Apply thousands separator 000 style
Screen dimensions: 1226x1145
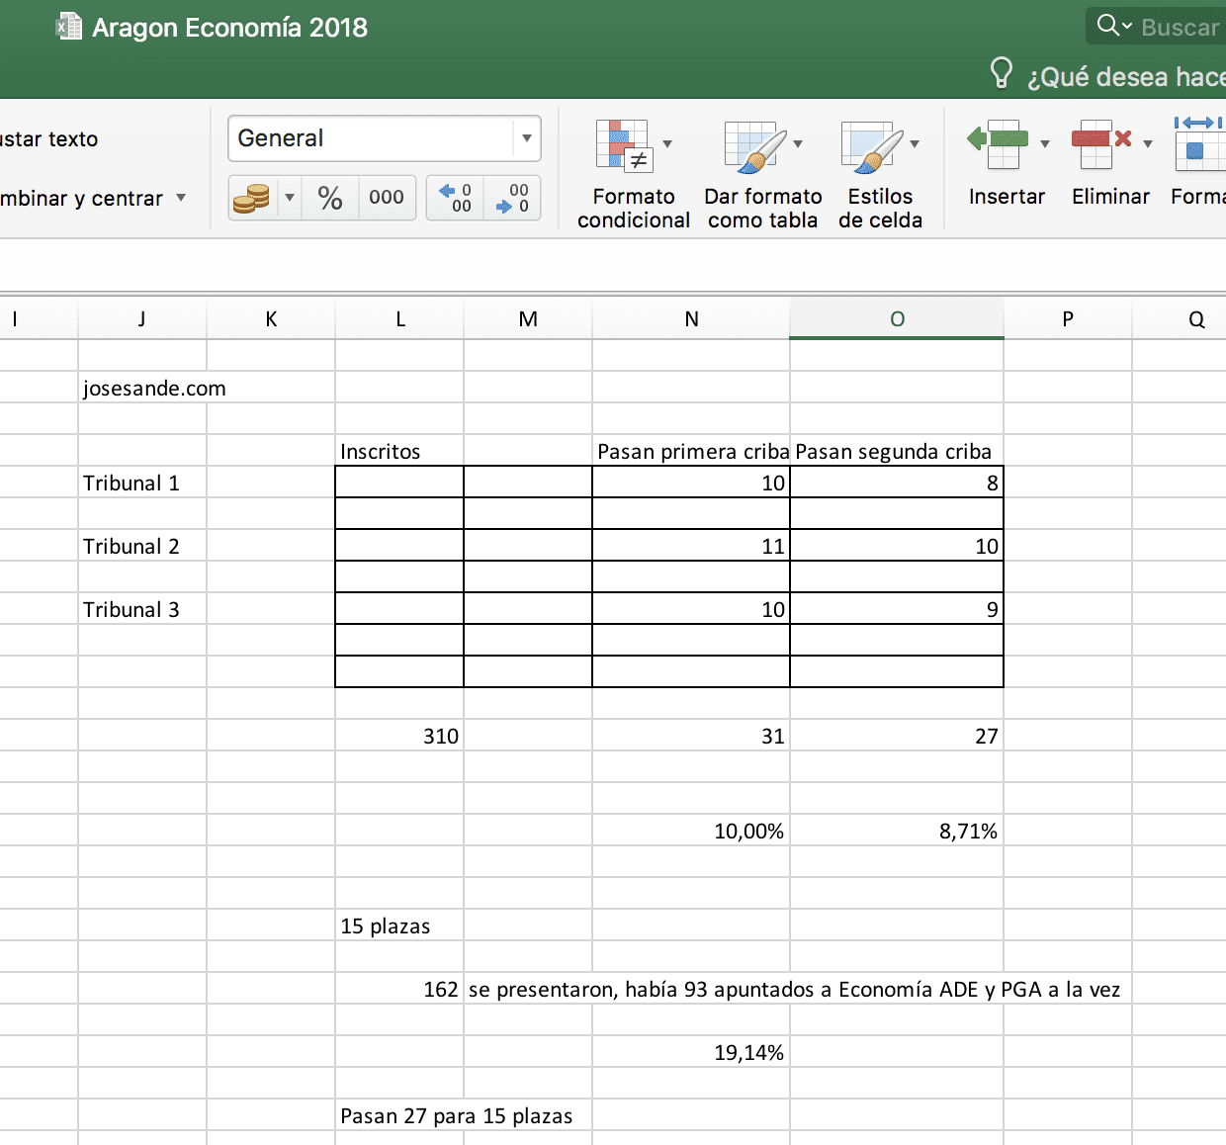tap(386, 198)
